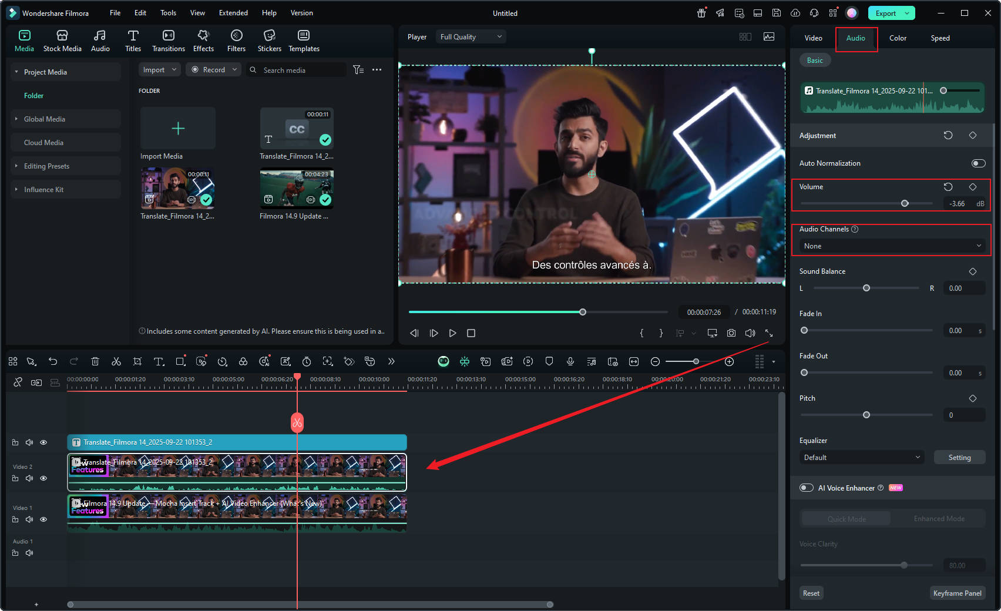Click the Reset button in audio panel
This screenshot has width=1001, height=611.
pos(811,593)
